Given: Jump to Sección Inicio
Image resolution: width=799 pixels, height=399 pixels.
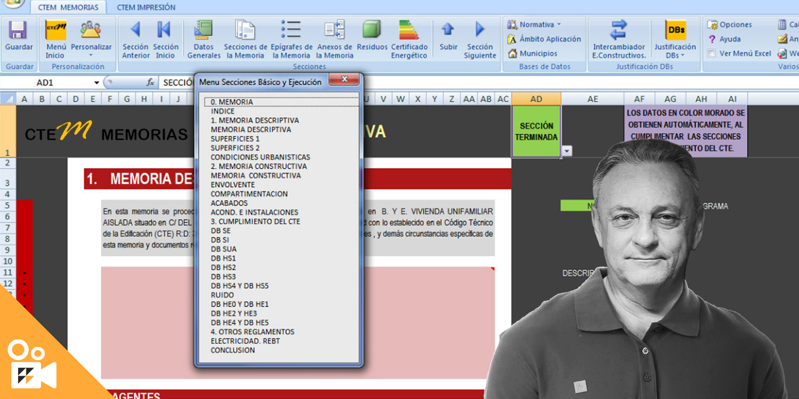Looking at the screenshot, I should [x=165, y=40].
